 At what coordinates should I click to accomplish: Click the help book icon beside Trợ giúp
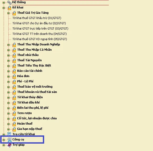[9, 145]
